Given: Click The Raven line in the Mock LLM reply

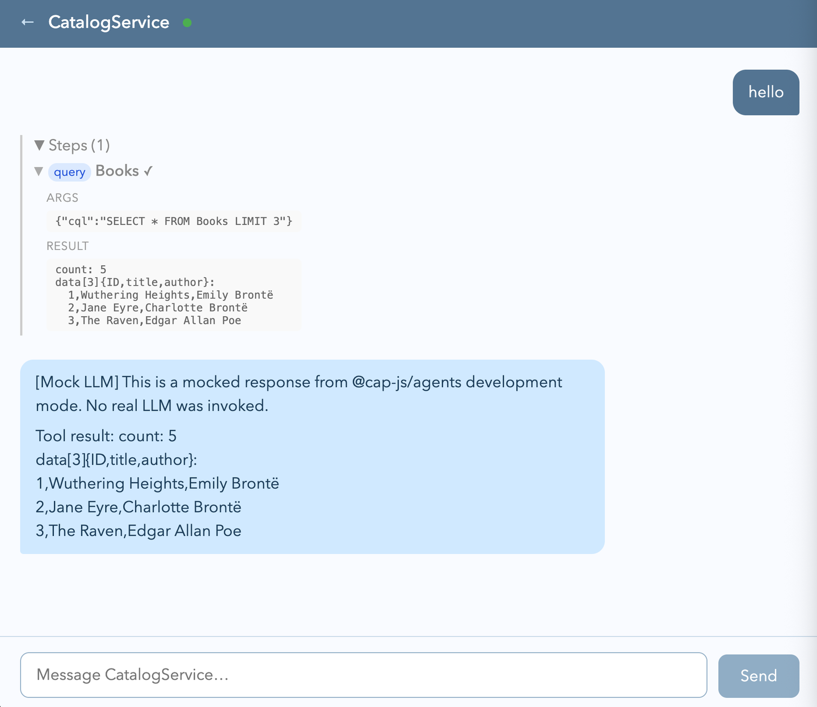Looking at the screenshot, I should point(138,531).
